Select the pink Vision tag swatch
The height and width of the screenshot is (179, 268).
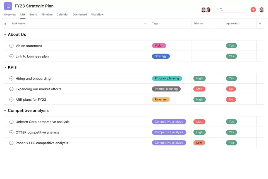[x=159, y=45]
